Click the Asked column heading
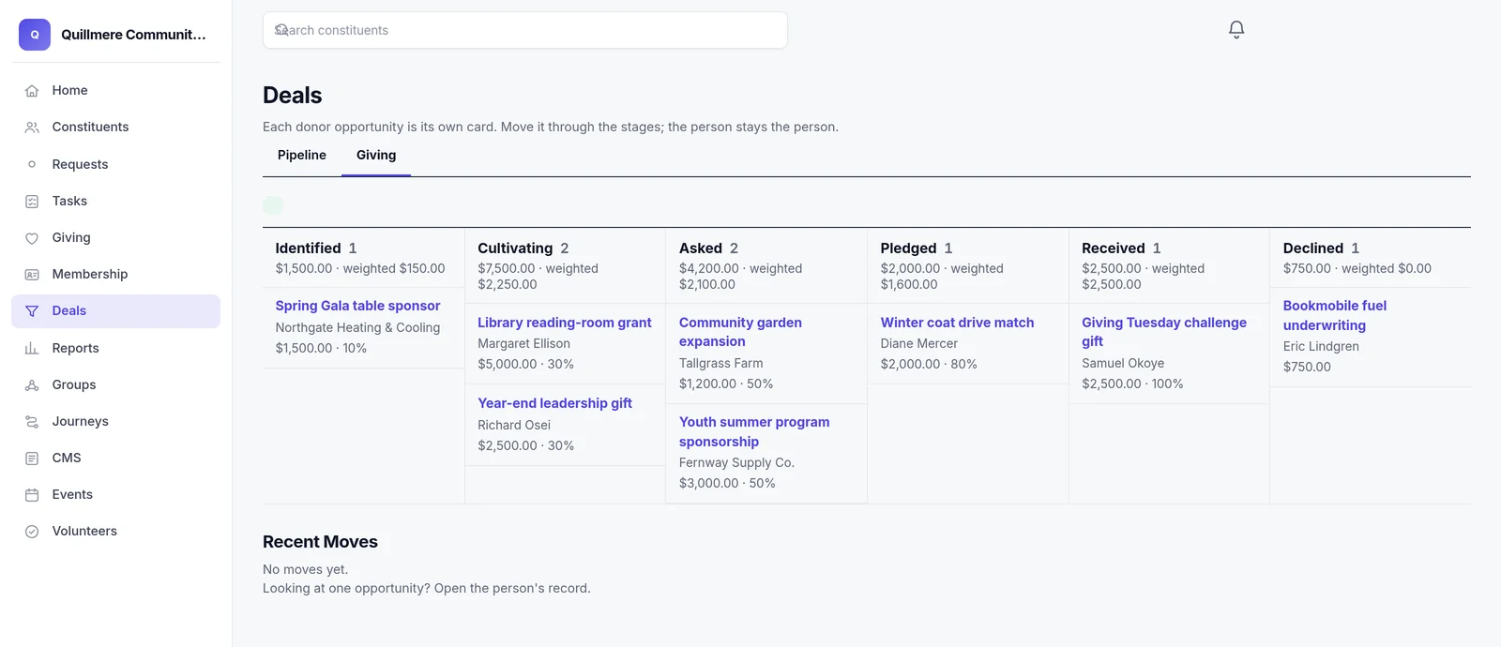Image resolution: width=1501 pixels, height=647 pixels. (701, 248)
